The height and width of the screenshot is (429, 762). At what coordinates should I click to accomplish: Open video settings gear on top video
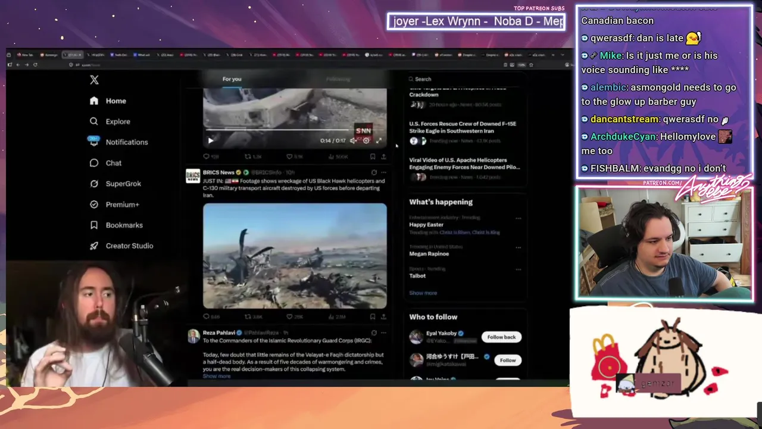pyautogui.click(x=366, y=141)
